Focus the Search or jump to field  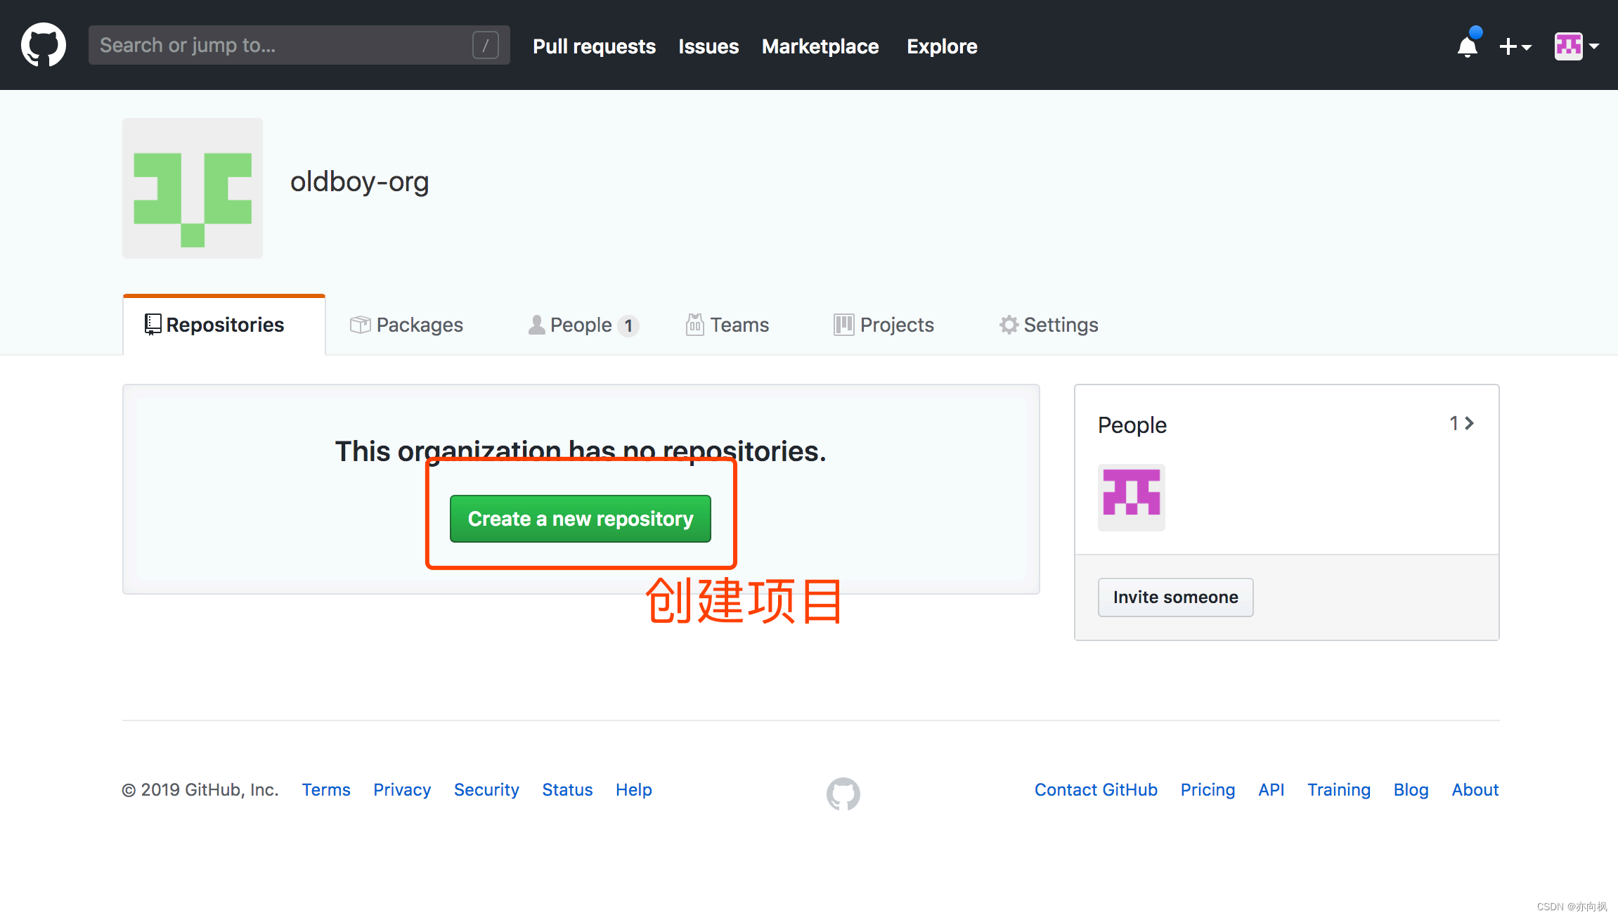pos(299,45)
